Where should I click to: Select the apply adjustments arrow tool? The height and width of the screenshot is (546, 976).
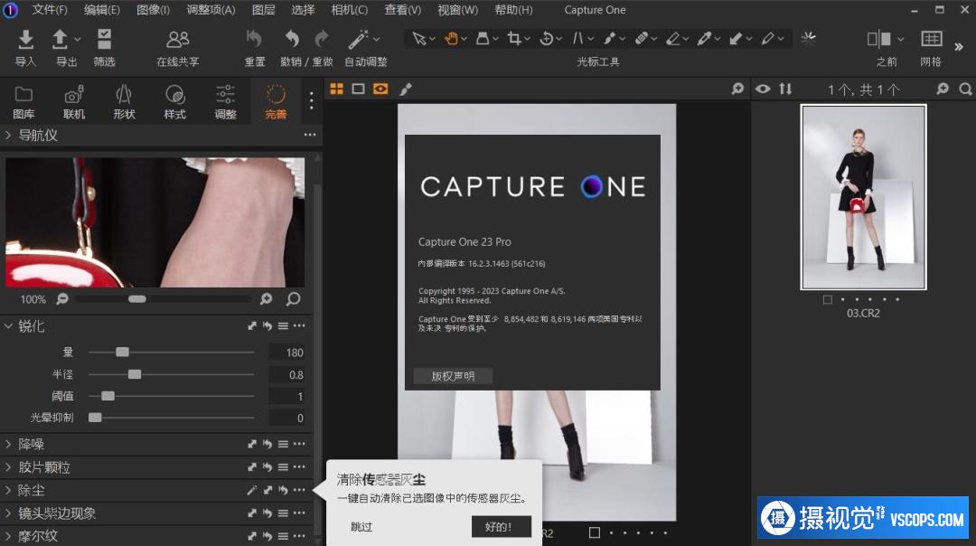point(737,39)
